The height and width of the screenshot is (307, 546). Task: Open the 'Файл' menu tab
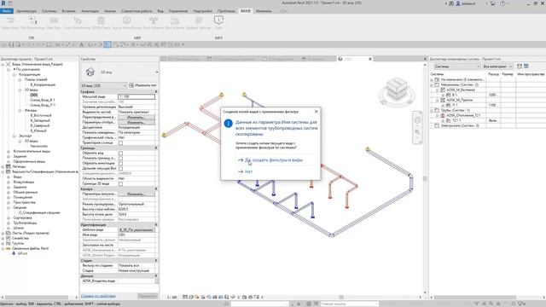[7, 11]
